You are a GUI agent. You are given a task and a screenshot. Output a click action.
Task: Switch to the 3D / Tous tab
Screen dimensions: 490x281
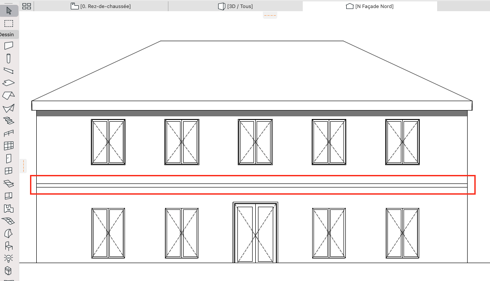[x=236, y=6]
